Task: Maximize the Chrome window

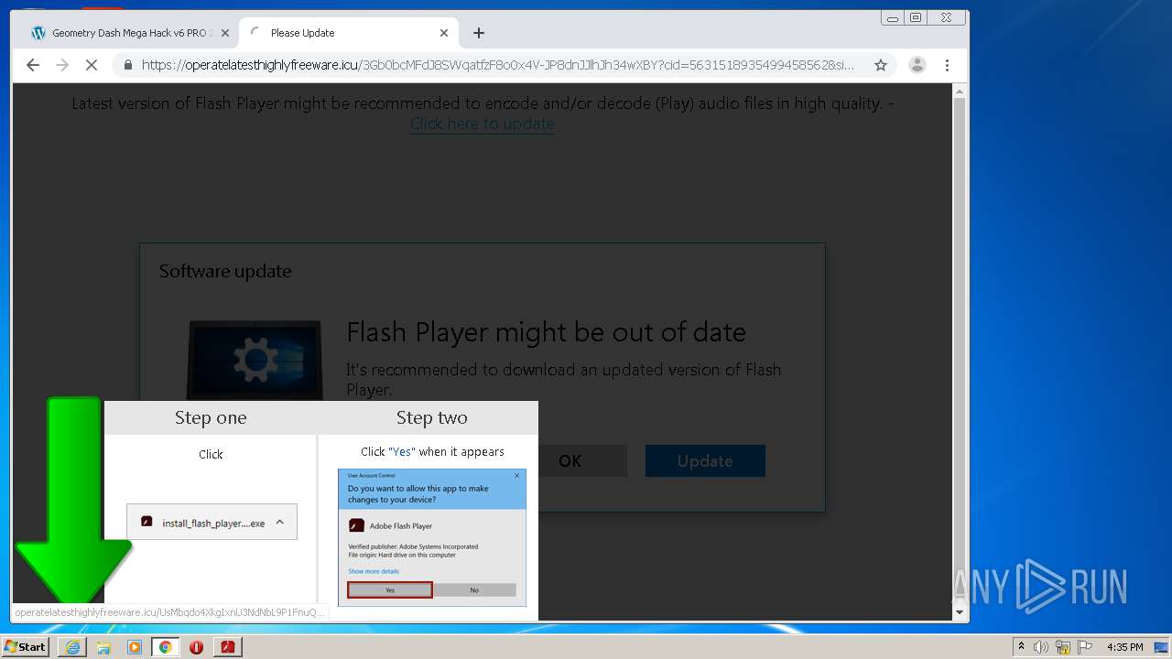Action: point(916,17)
